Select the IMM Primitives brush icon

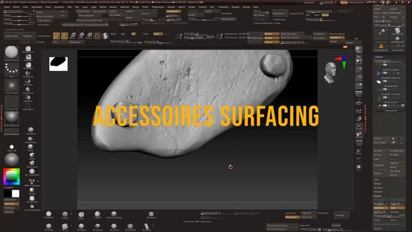click(32, 182)
